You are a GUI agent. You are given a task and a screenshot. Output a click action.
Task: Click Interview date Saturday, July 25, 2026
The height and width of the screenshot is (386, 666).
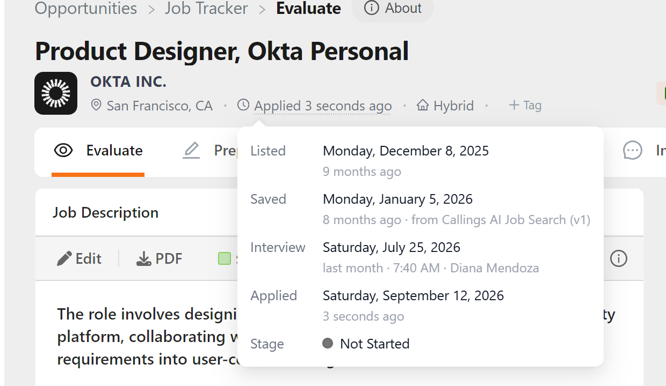[392, 247]
